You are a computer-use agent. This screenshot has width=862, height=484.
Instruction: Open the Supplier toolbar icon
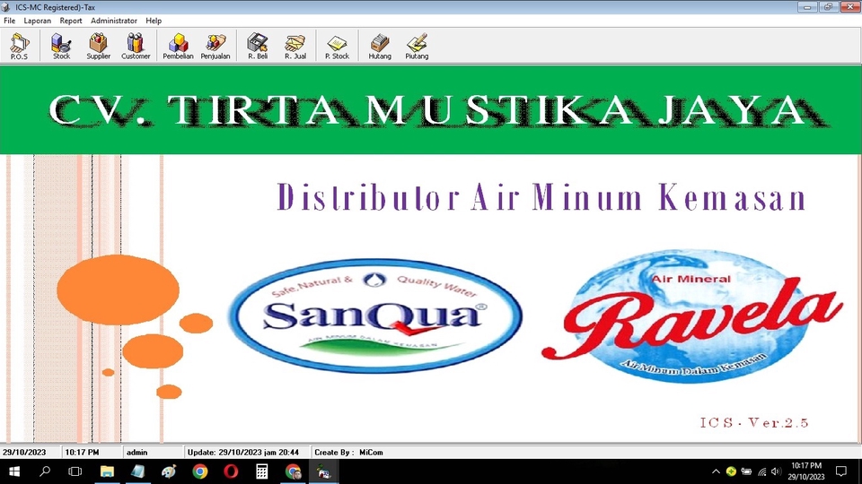tap(99, 46)
